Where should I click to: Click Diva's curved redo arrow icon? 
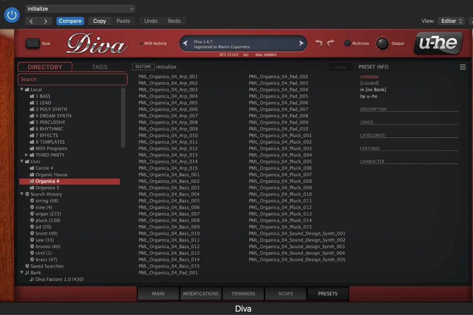pyautogui.click(x=331, y=43)
